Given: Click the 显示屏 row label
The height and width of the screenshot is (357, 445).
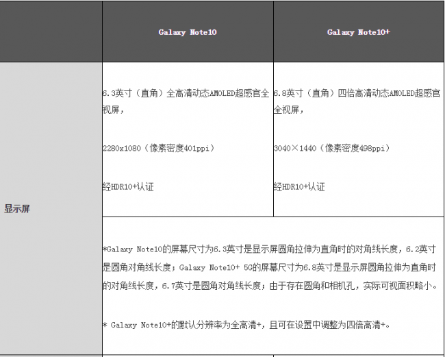Looking at the screenshot, I should tap(17, 209).
